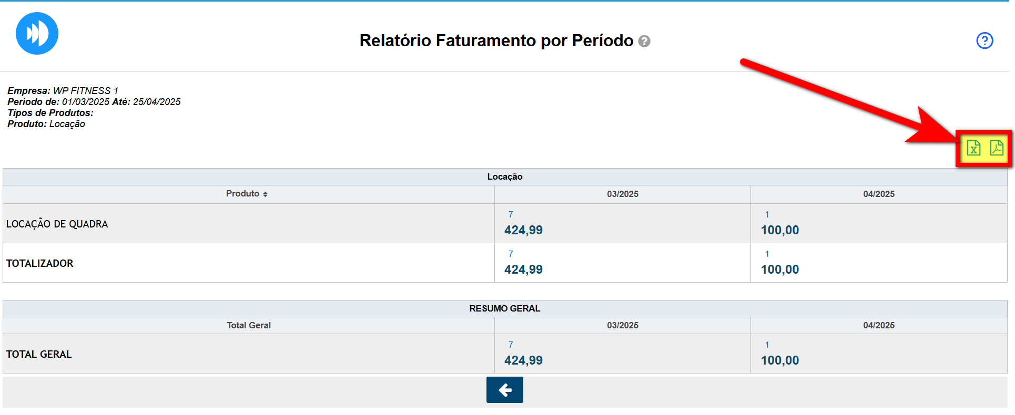The image size is (1015, 415).
Task: Export the report as PDF
Action: [x=996, y=148]
